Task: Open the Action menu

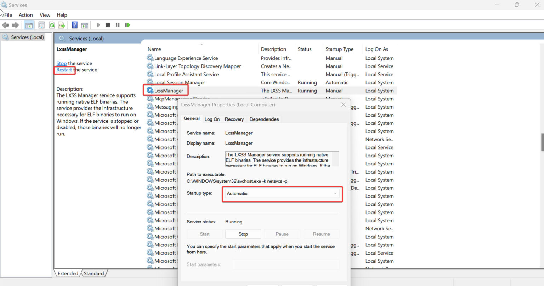Action: click(x=25, y=15)
